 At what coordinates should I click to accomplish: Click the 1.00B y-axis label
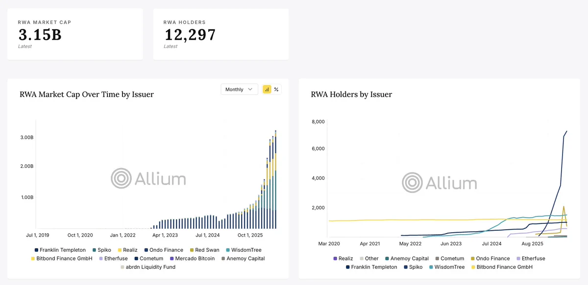(26, 197)
